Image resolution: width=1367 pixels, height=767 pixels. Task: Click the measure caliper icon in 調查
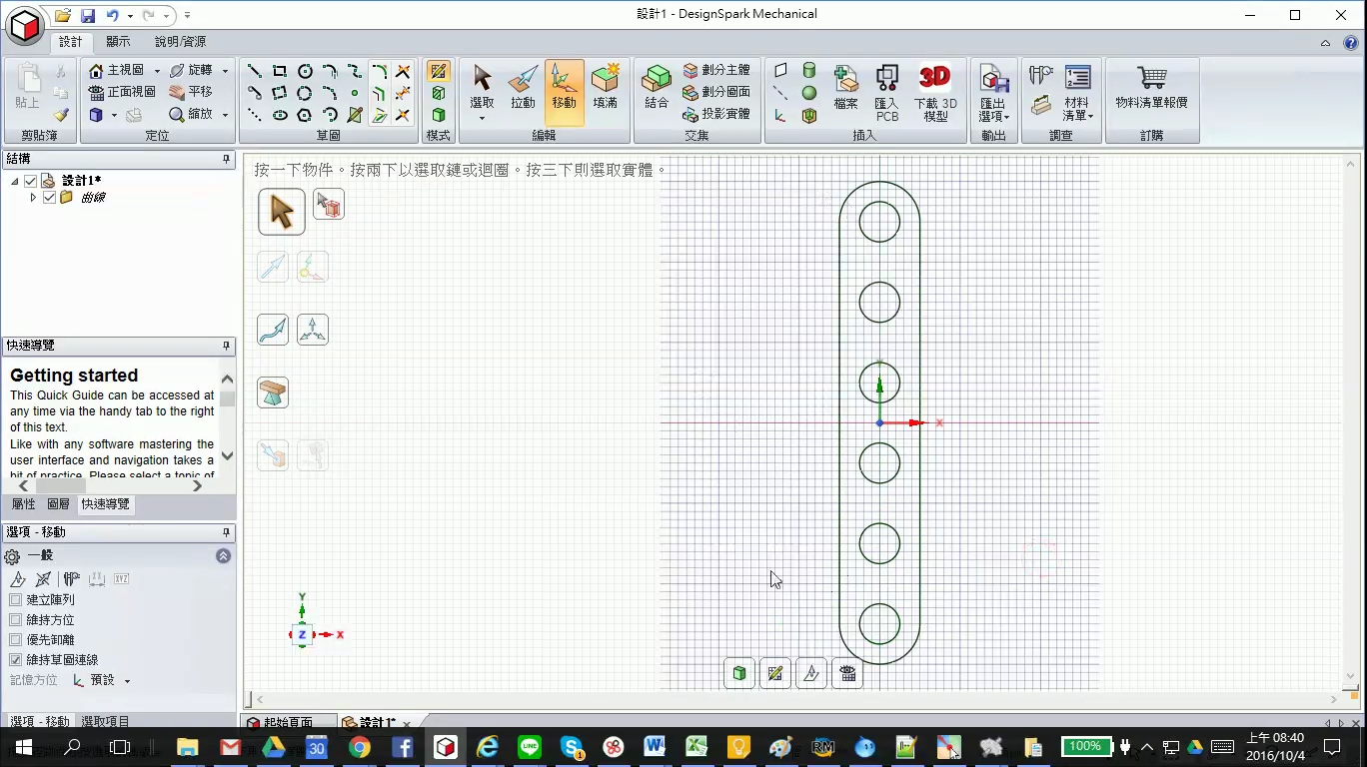(x=1041, y=74)
